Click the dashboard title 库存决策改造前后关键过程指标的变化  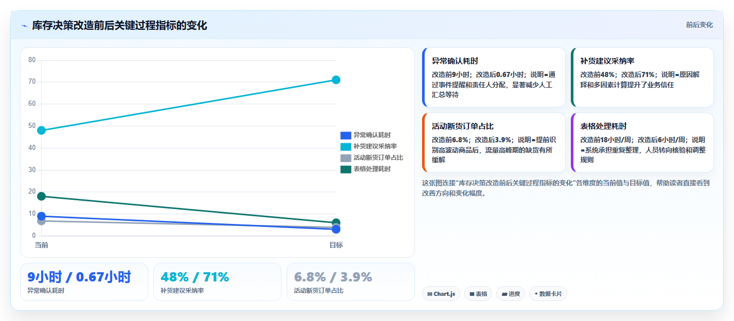[119, 26]
